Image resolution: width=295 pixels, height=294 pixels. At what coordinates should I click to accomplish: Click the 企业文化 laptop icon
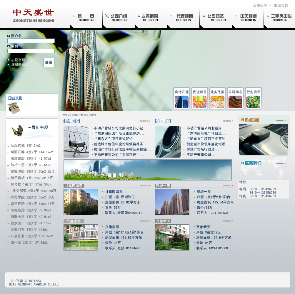point(14,108)
